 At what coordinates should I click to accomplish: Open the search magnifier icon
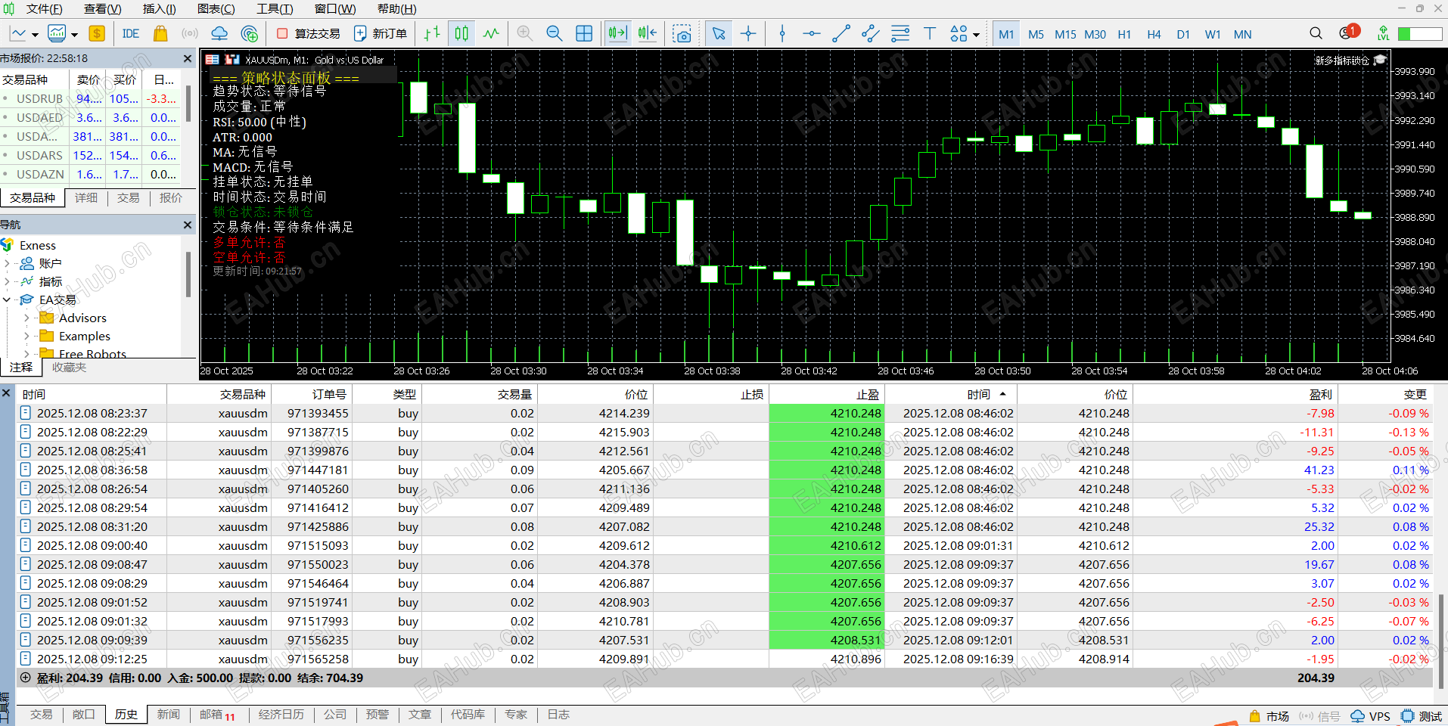1316,33
